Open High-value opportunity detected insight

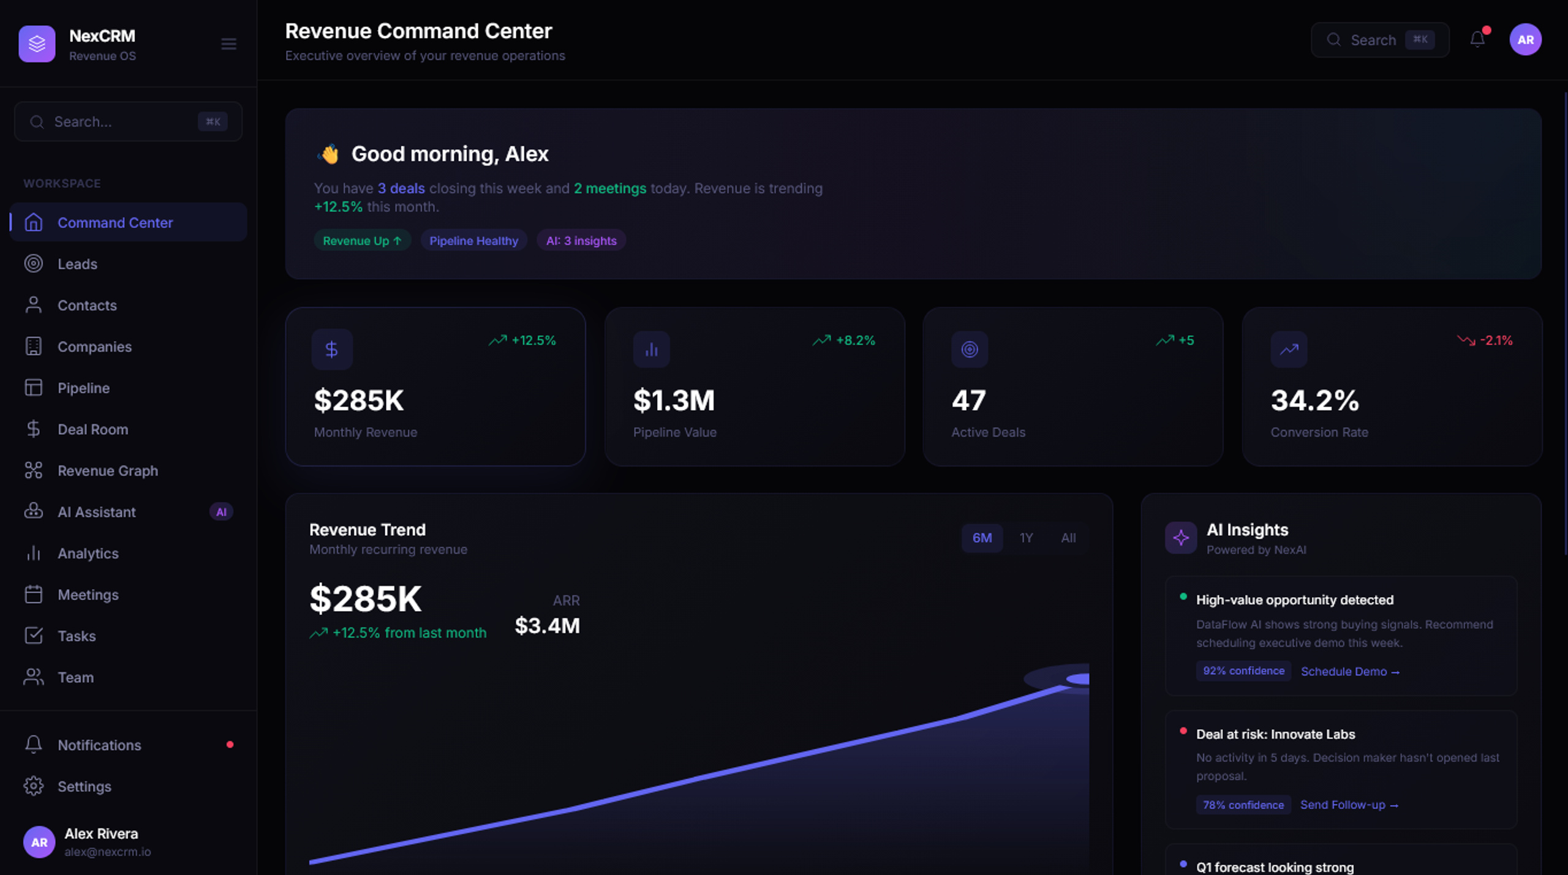(x=1341, y=636)
